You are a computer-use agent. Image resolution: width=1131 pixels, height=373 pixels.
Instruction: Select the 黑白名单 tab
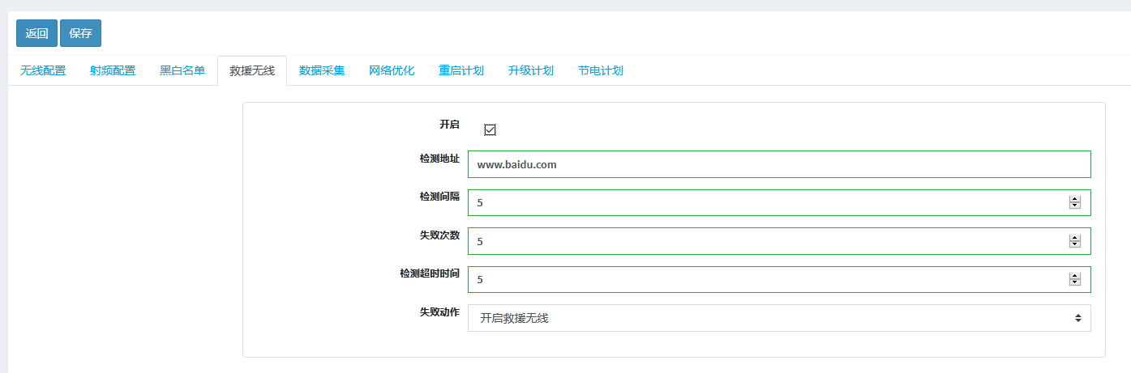[x=182, y=70]
